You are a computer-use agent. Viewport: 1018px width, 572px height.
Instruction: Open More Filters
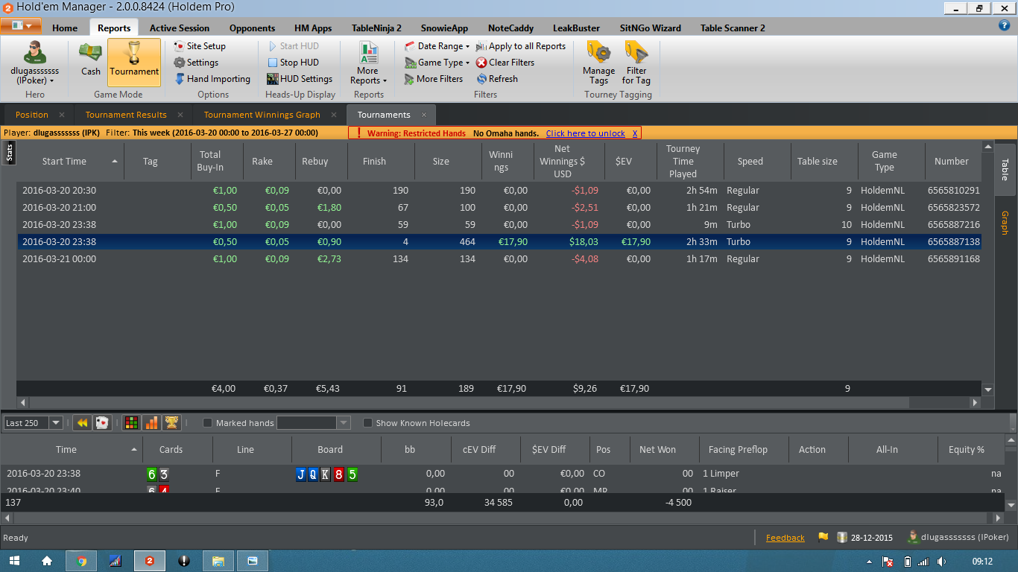coord(434,79)
